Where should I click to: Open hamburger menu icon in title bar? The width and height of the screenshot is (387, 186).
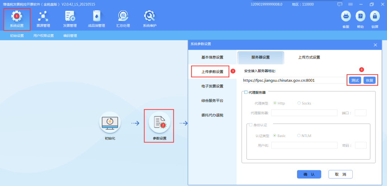point(350,4)
